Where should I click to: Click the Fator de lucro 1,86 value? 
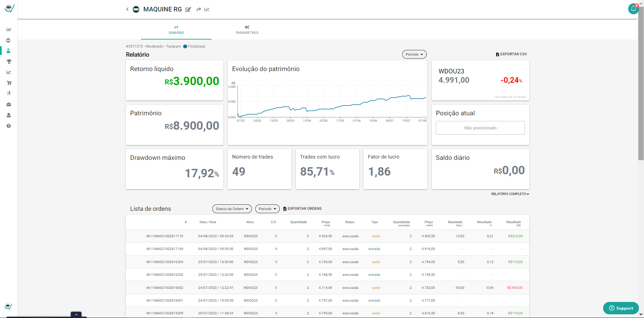379,172
